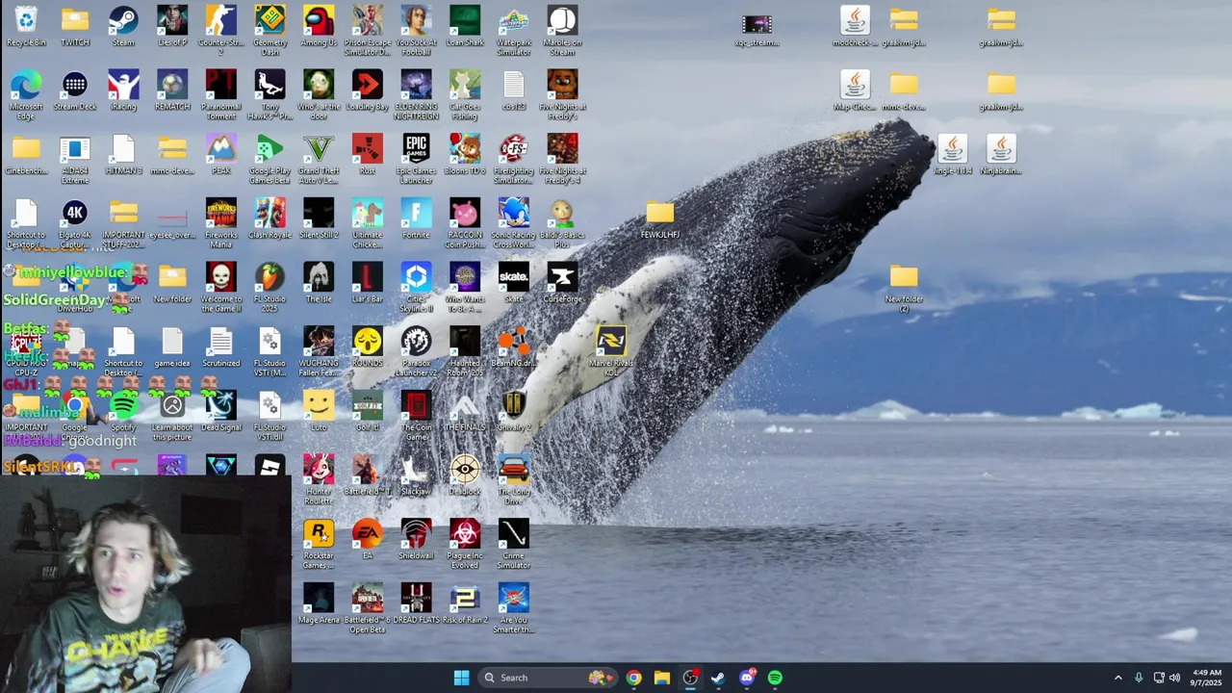Select the DREAD FLATS icon
This screenshot has width=1232, height=693.
pyautogui.click(x=416, y=603)
